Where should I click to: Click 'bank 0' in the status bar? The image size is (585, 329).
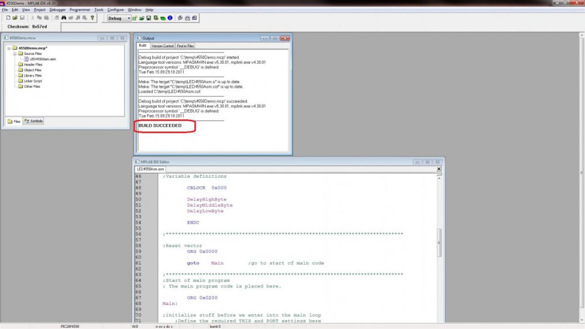click(215, 327)
